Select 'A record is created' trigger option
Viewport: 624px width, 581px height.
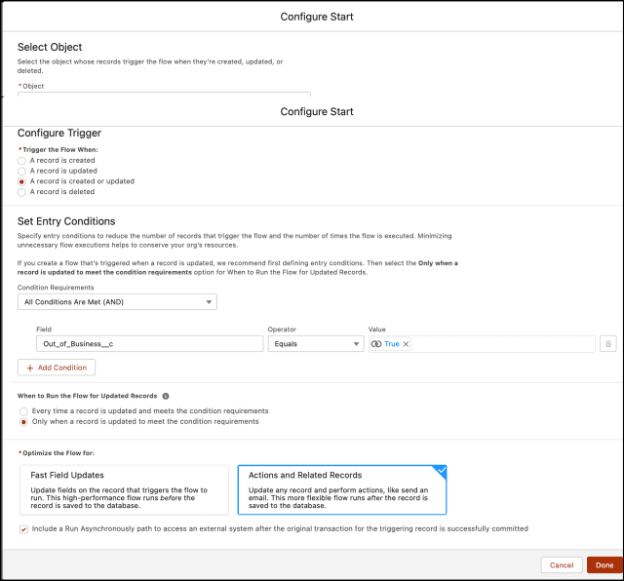click(x=22, y=160)
